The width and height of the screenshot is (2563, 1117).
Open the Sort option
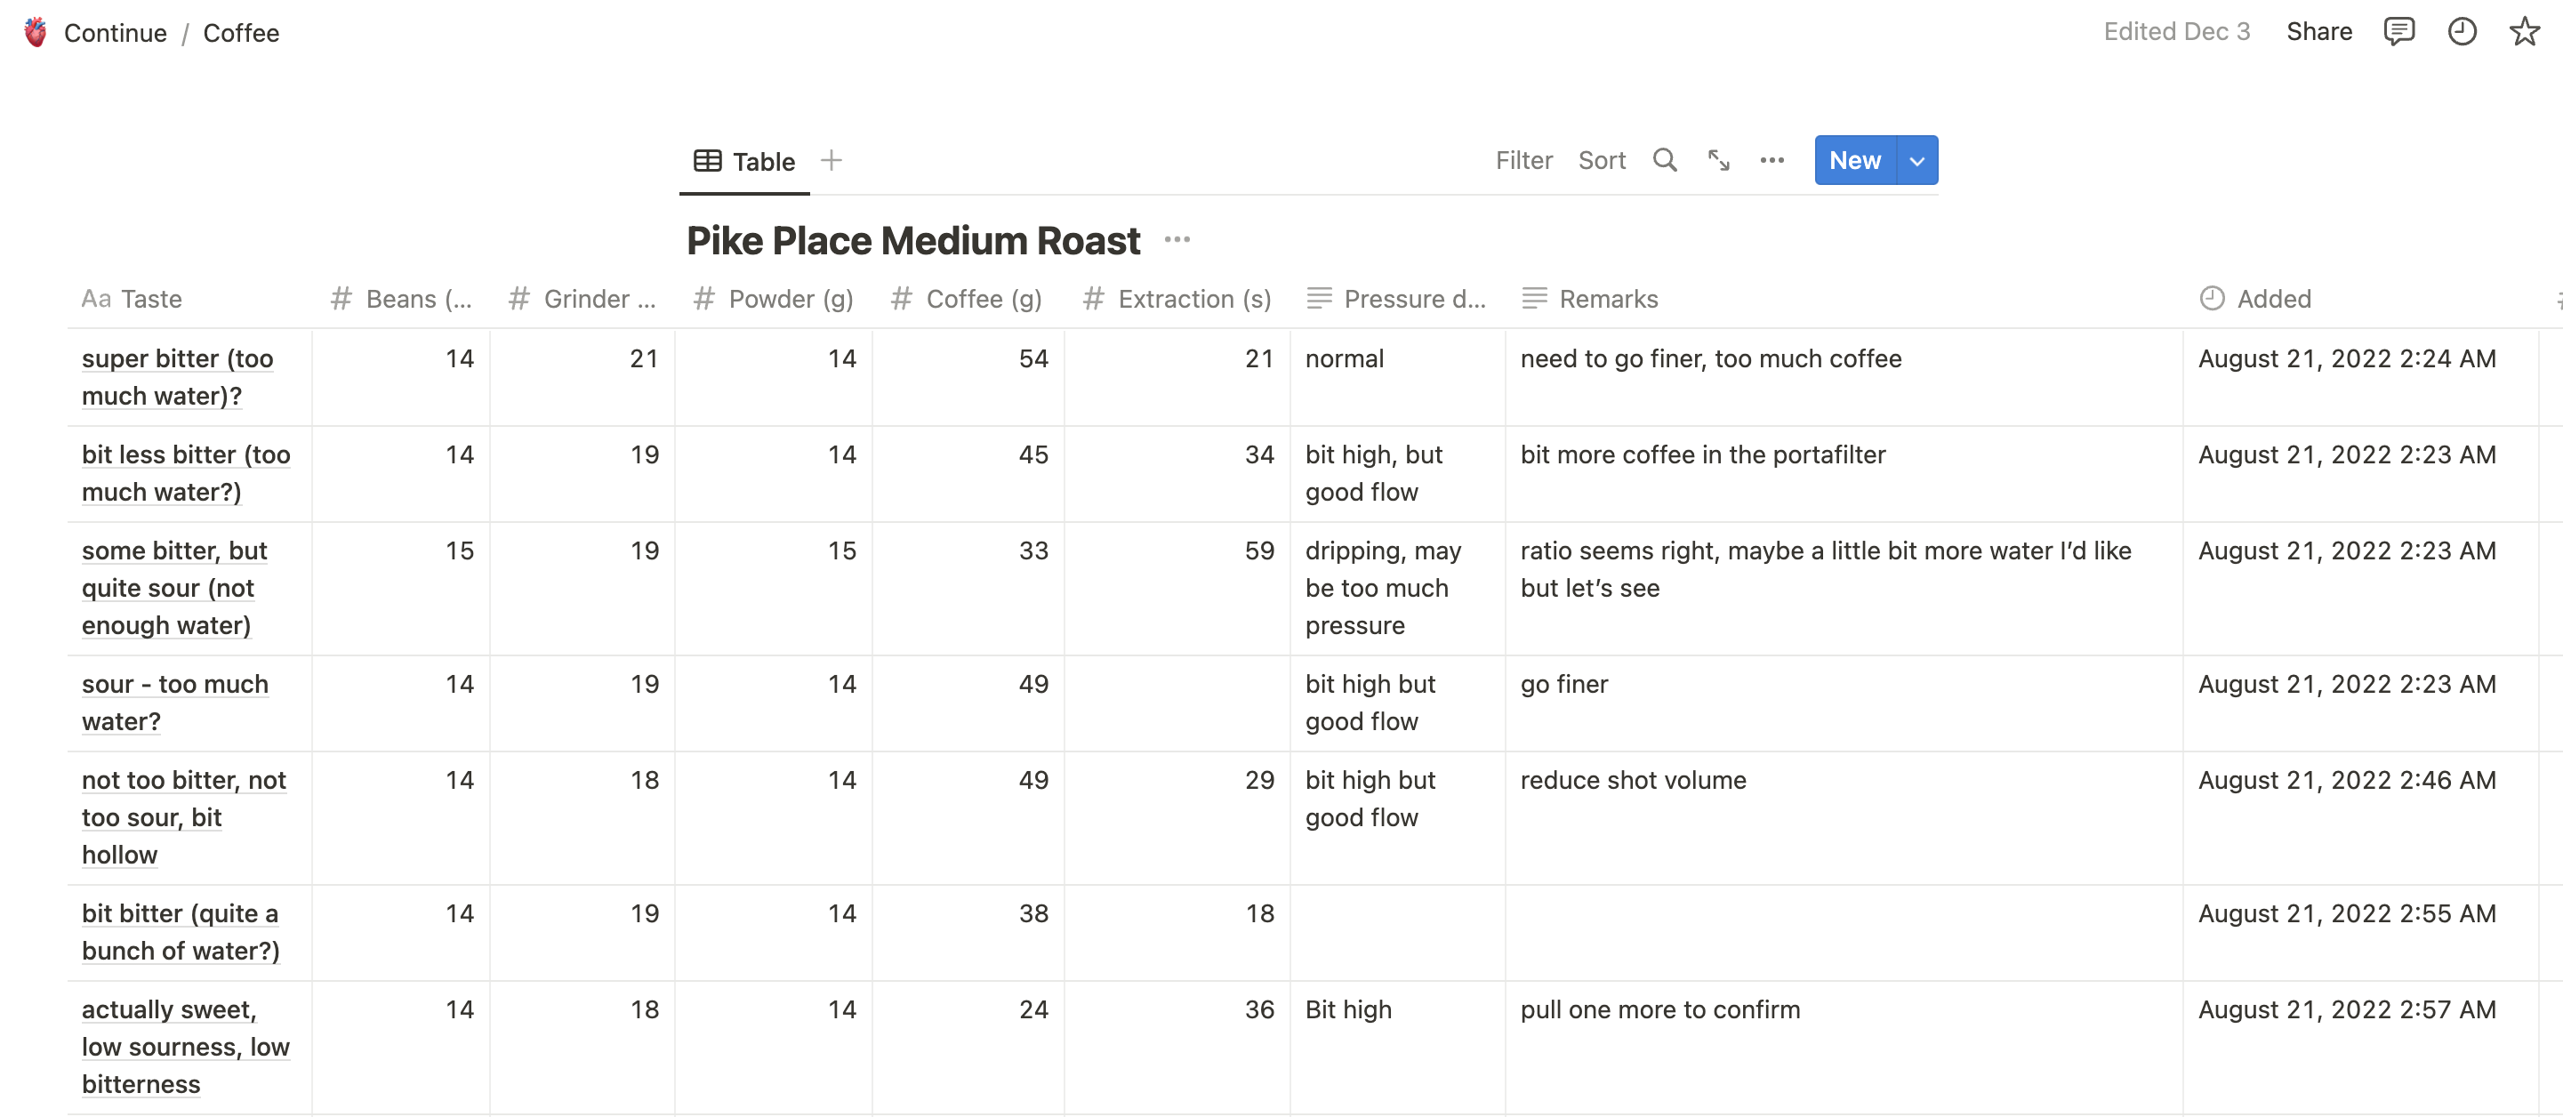(x=1602, y=160)
